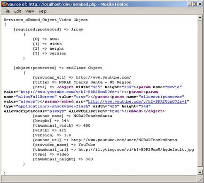The image size is (204, 183).
Task: Click the '[thumbnail_height] => 360' line
Action: point(63,159)
